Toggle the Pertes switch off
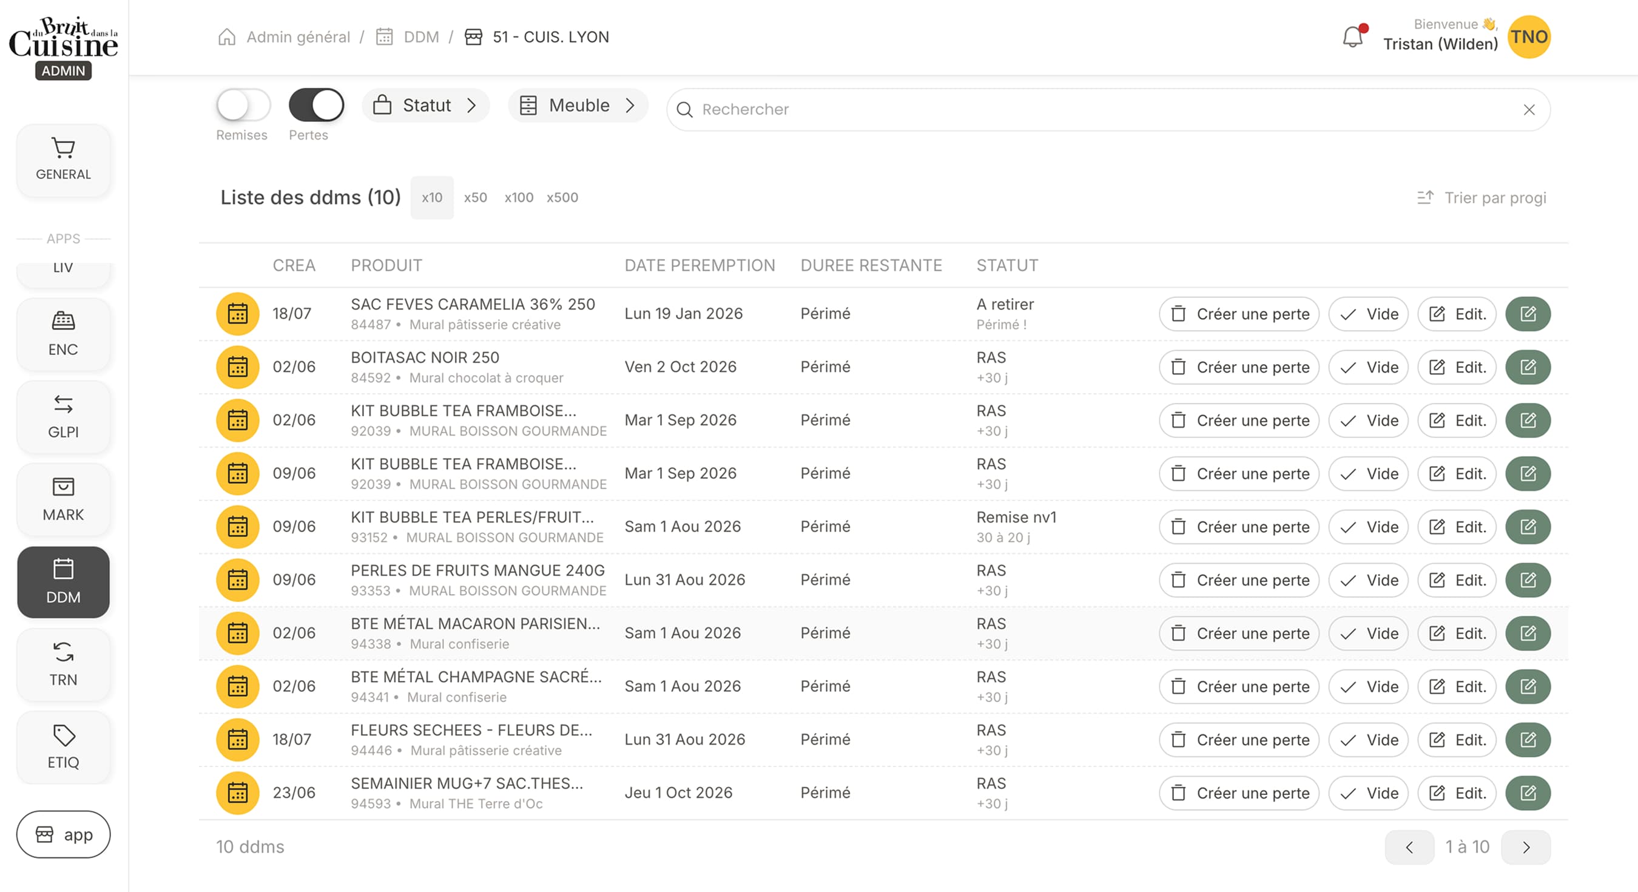Viewport: 1638px width, 892px height. pyautogui.click(x=316, y=105)
